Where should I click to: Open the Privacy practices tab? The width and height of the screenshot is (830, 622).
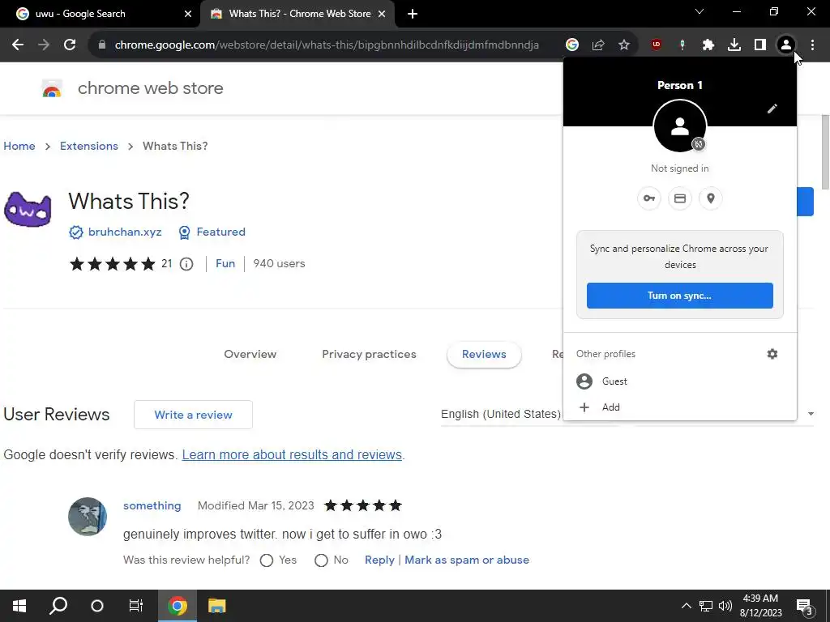[x=369, y=355]
